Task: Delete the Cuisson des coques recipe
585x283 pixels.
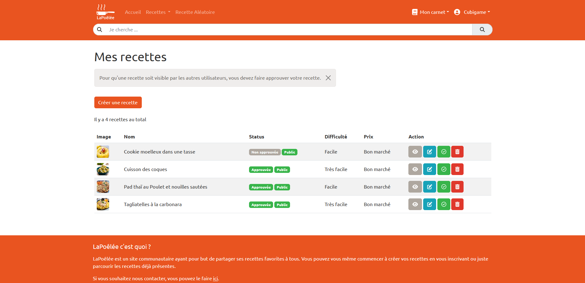Action: point(457,169)
